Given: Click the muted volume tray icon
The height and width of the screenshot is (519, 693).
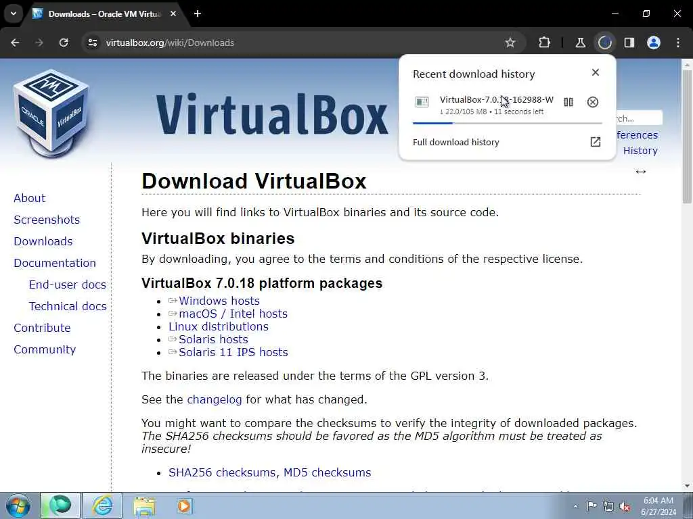Looking at the screenshot, I should point(625,507).
